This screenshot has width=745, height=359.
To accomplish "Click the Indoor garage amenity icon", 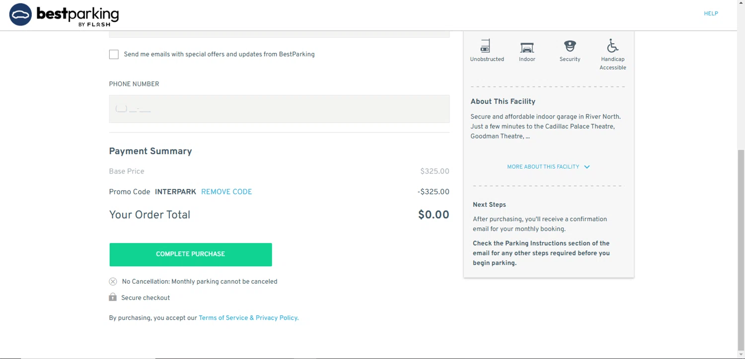I will click(x=527, y=47).
